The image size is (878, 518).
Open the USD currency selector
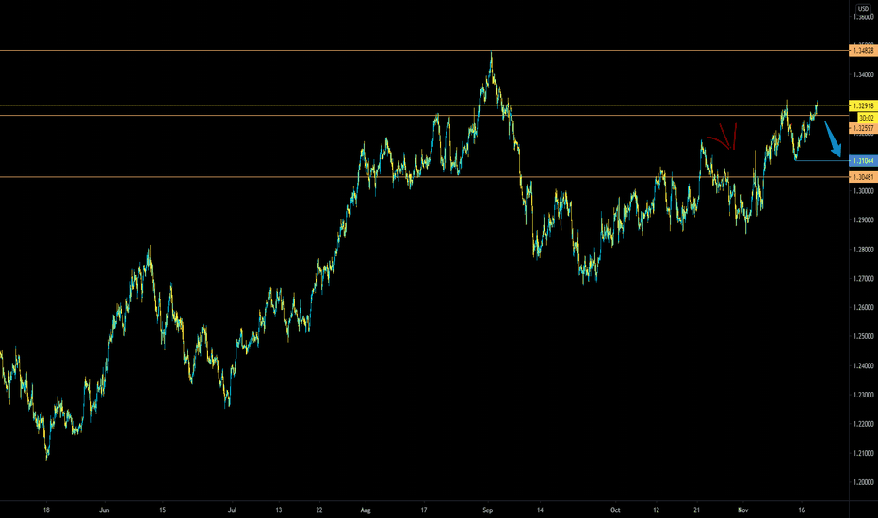pos(864,8)
